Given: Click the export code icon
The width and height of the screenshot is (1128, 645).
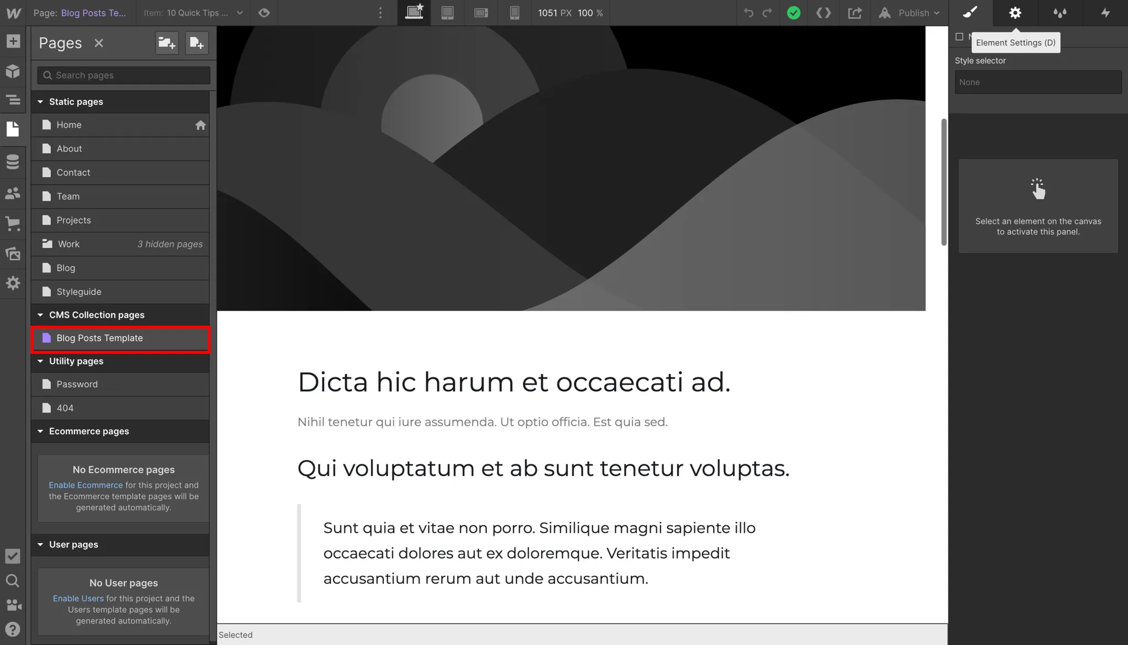Looking at the screenshot, I should click(823, 13).
